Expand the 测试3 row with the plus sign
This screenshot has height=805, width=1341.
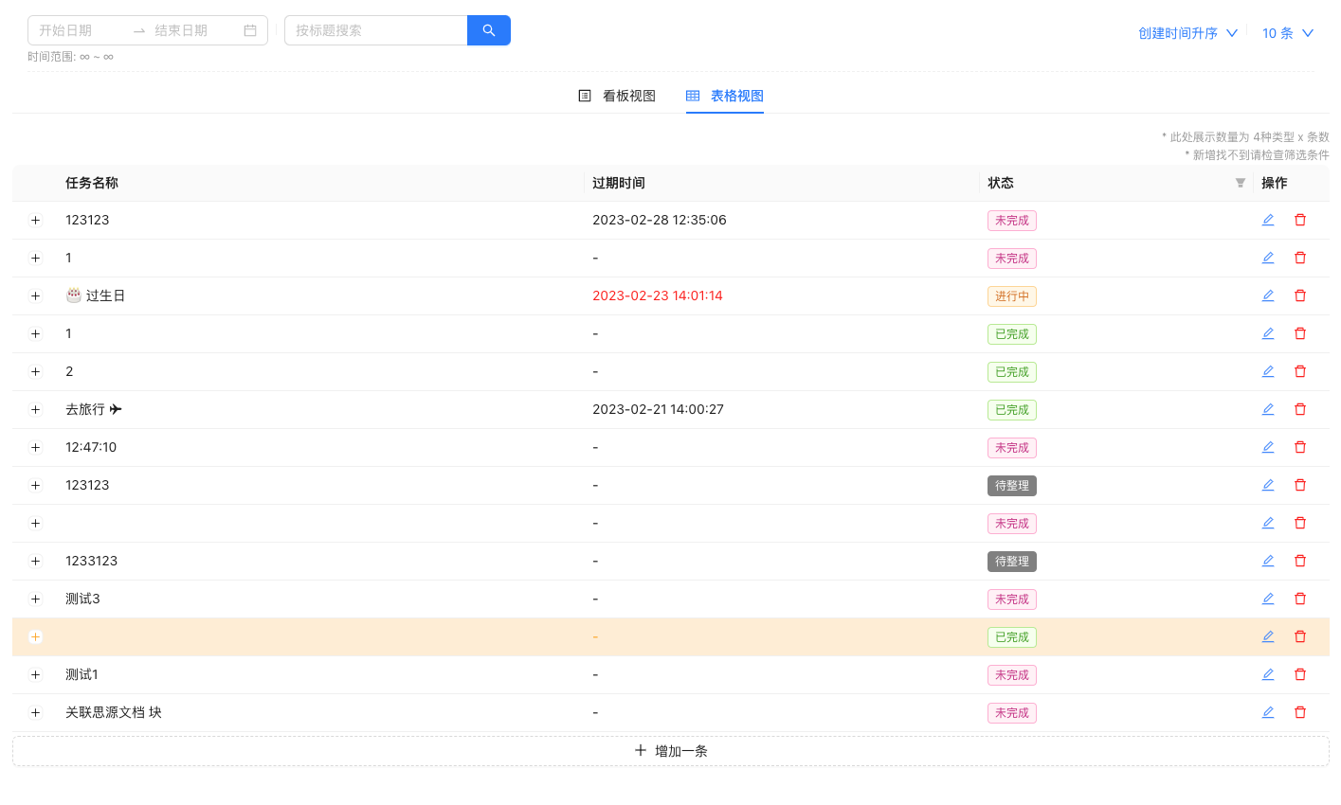36,599
